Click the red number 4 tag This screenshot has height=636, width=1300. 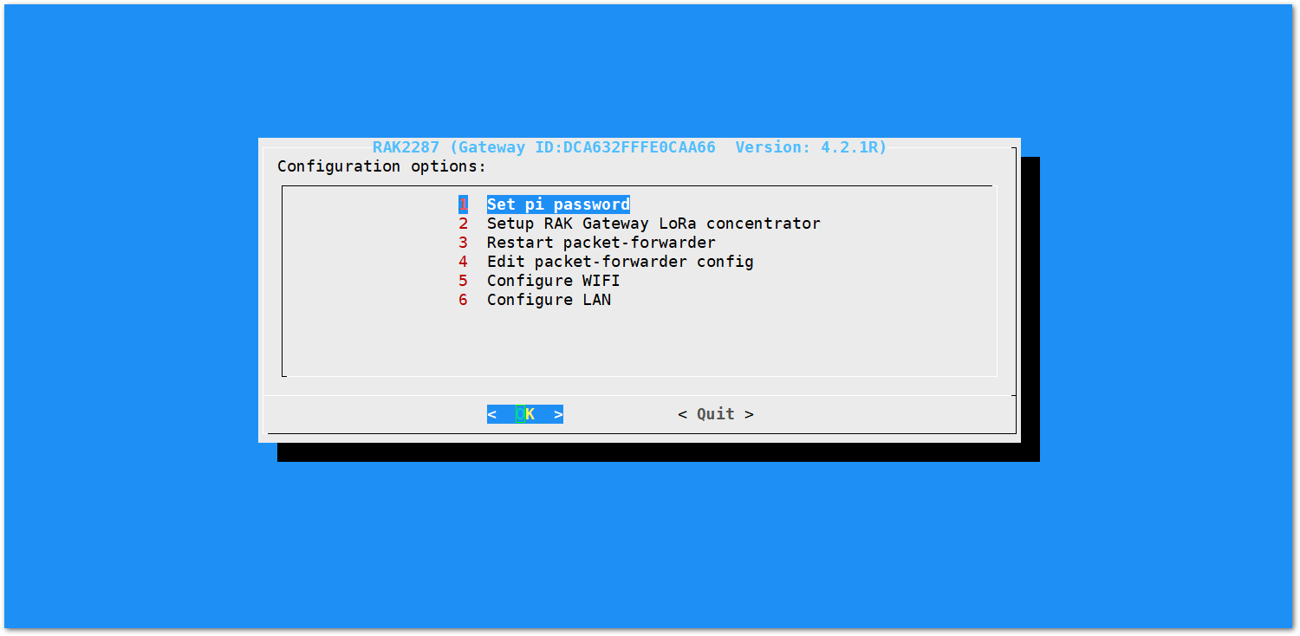[x=464, y=262]
